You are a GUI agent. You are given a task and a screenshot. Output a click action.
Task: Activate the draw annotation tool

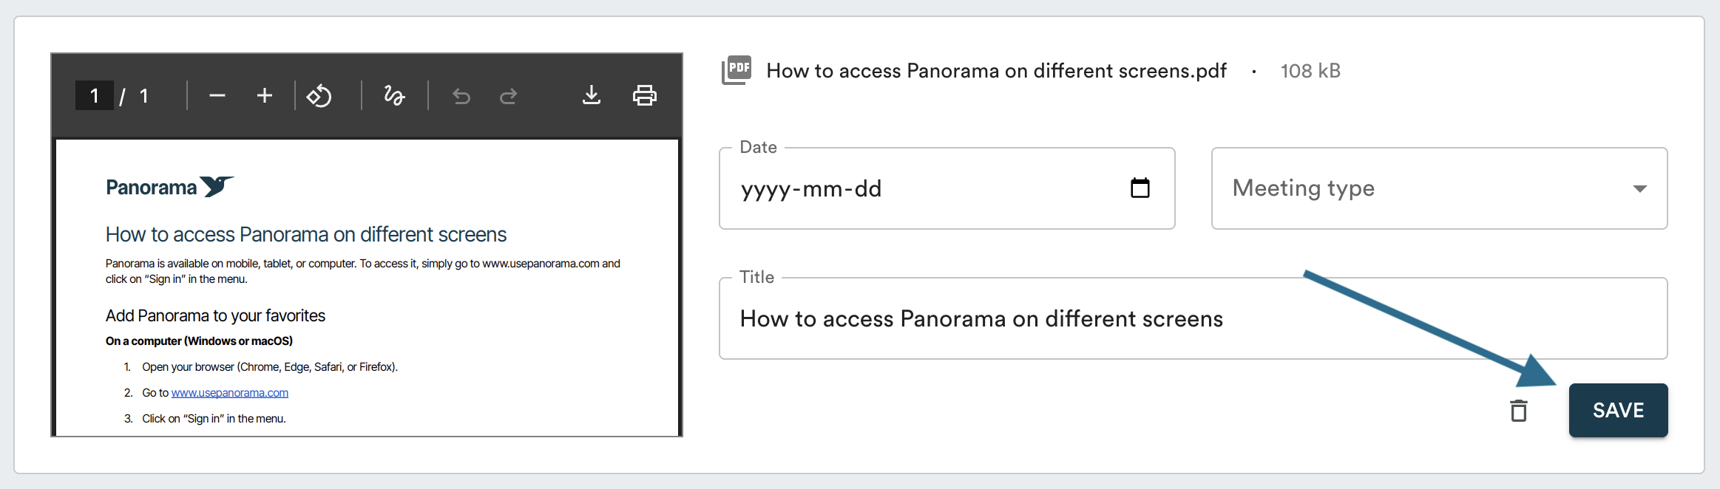(x=394, y=96)
